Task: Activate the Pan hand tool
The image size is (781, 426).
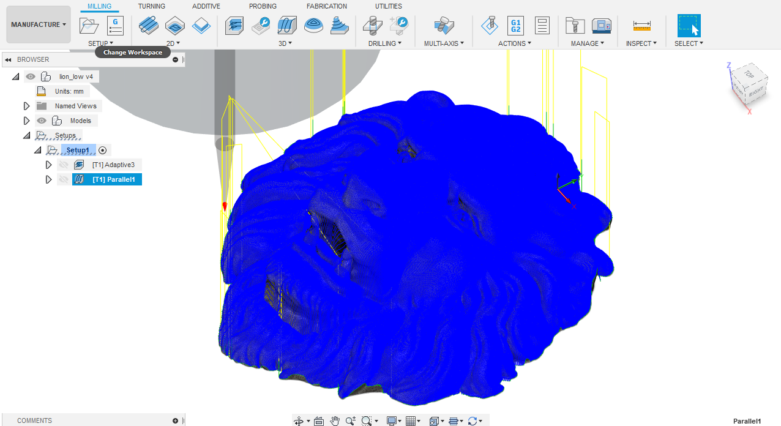Action: tap(335, 420)
